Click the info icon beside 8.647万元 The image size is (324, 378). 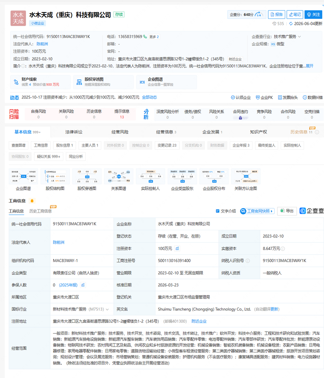tap(283, 248)
